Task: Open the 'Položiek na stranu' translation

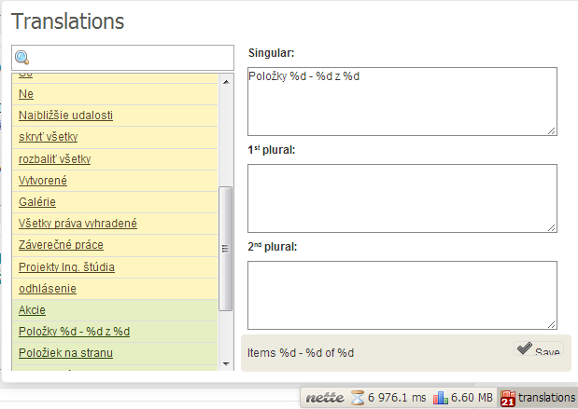Action: 65,353
